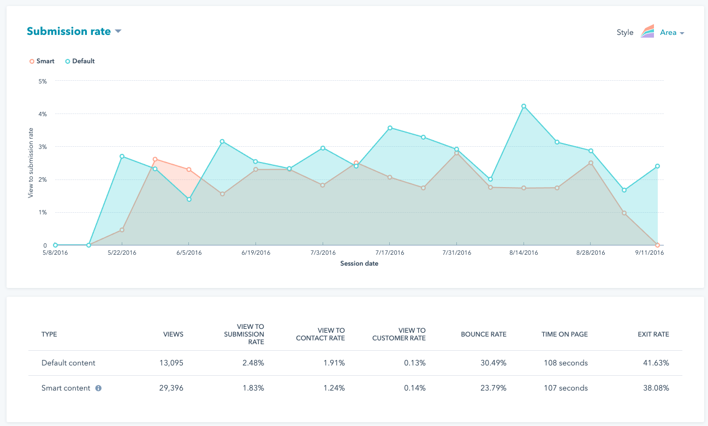Click the View to submission rate axis title

31,163
